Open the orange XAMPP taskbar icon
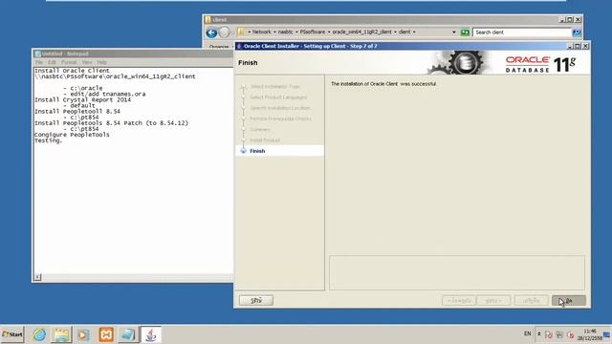Viewport: 612px width, 344px height. pyautogui.click(x=106, y=334)
